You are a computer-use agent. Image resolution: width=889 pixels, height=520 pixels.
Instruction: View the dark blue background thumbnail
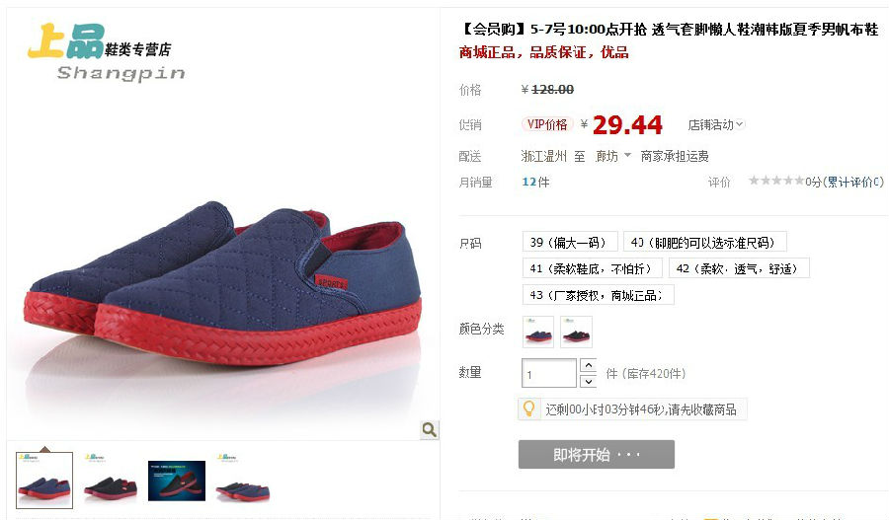point(177,481)
